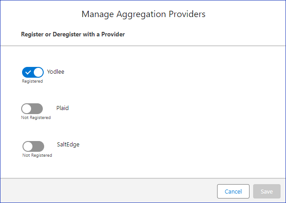This screenshot has width=286, height=203.
Task: Click the Registered status under Yodlee
Action: (x=32, y=81)
